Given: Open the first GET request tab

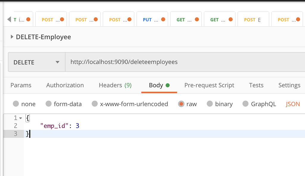Looking at the screenshot, I should (x=186, y=19).
